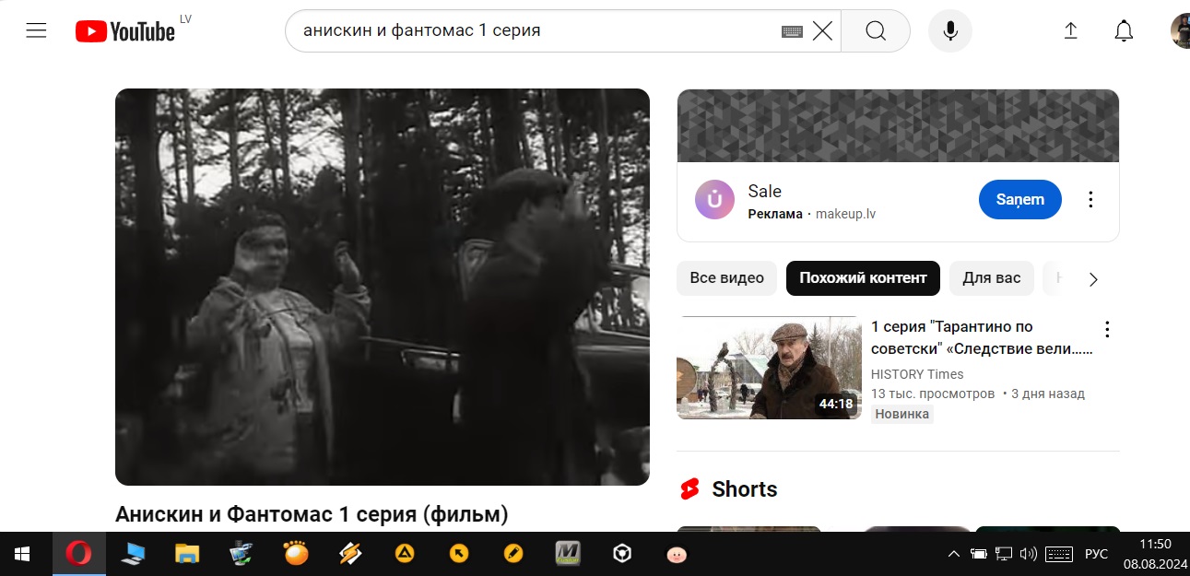Screen dimensions: 1190x576
Task: Click into the search field text
Action: click(422, 30)
